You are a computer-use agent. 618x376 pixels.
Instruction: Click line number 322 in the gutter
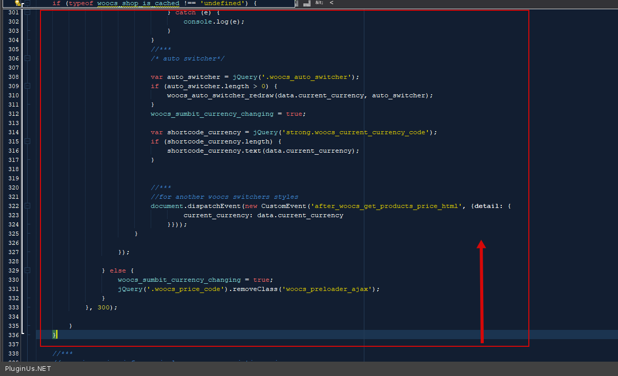pos(13,206)
